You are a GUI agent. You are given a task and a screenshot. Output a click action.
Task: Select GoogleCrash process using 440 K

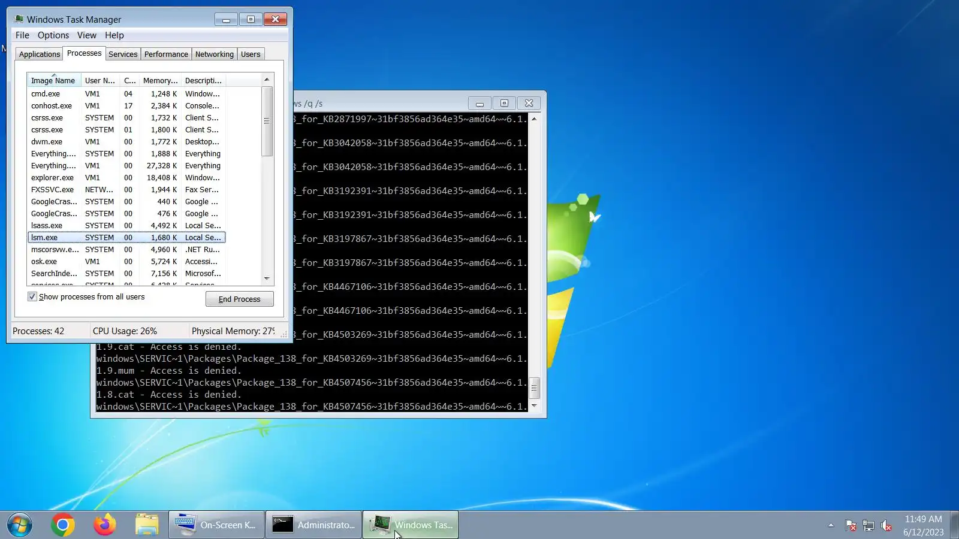126,202
